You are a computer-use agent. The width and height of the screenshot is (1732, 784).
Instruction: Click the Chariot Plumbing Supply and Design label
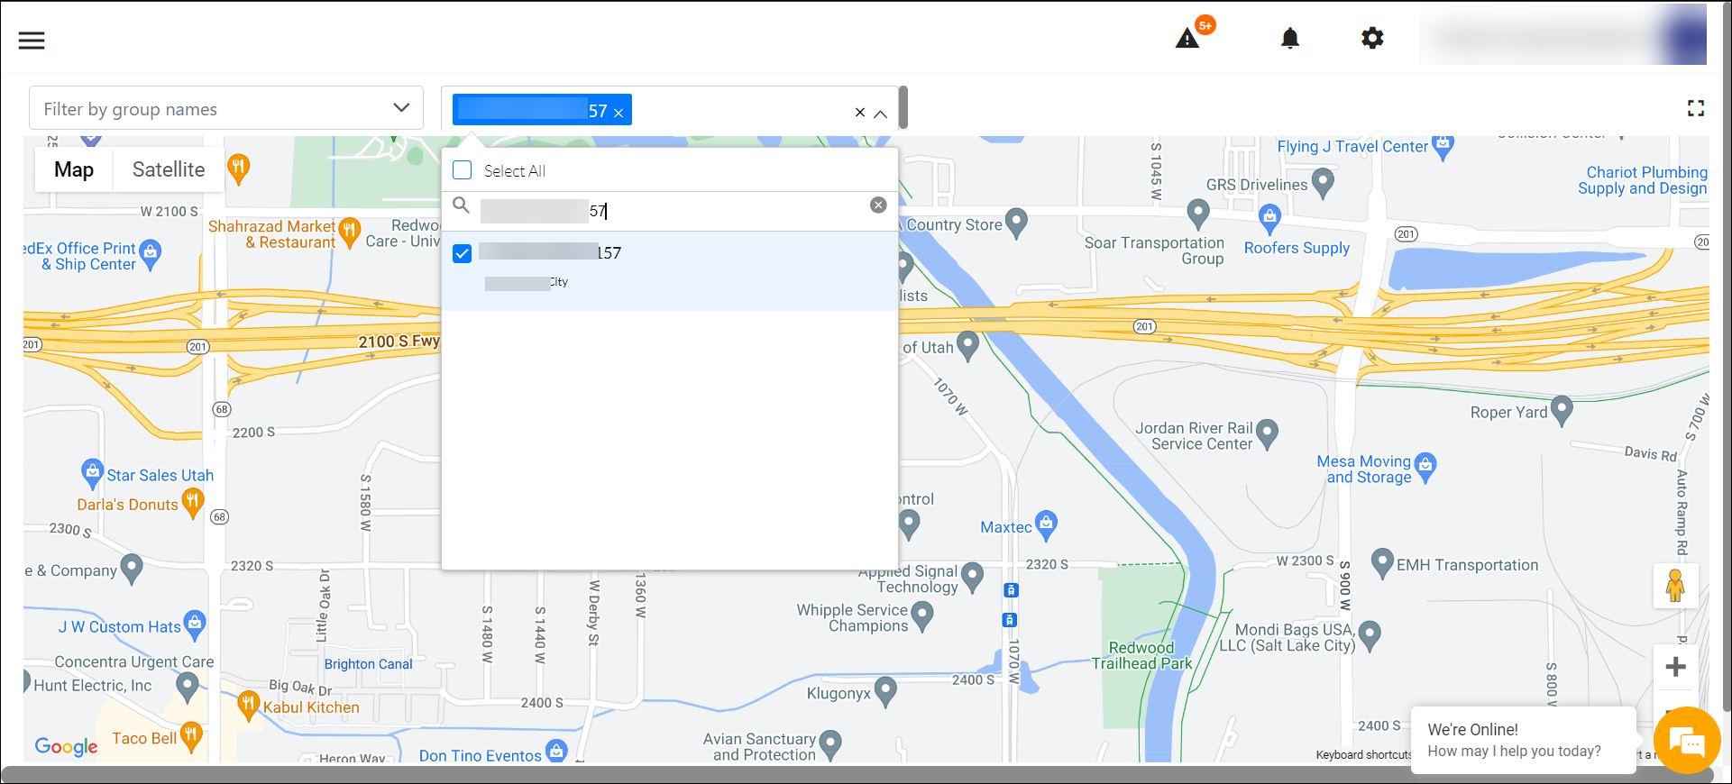point(1643,180)
